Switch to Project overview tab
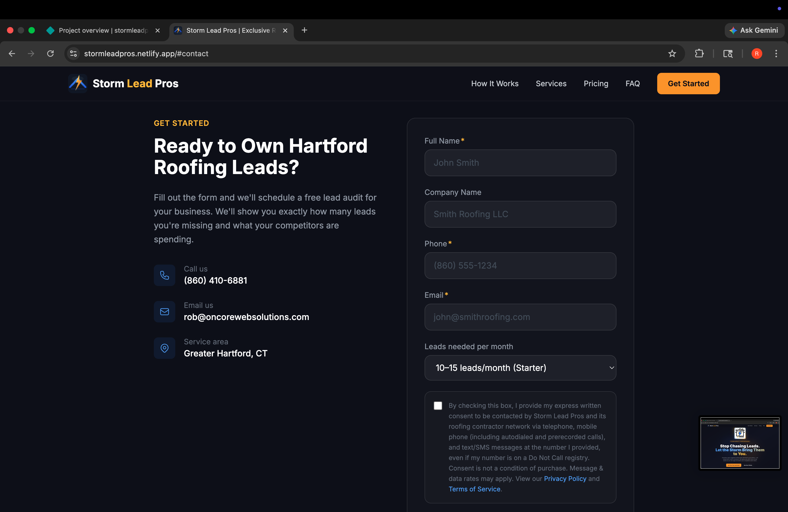This screenshot has height=512, width=788. [103, 31]
